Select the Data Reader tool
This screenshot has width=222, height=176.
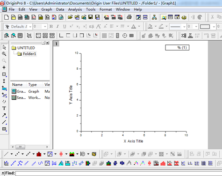pos(4,74)
